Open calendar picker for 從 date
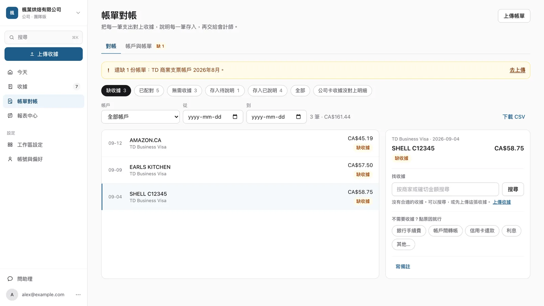544x306 pixels. point(235,117)
